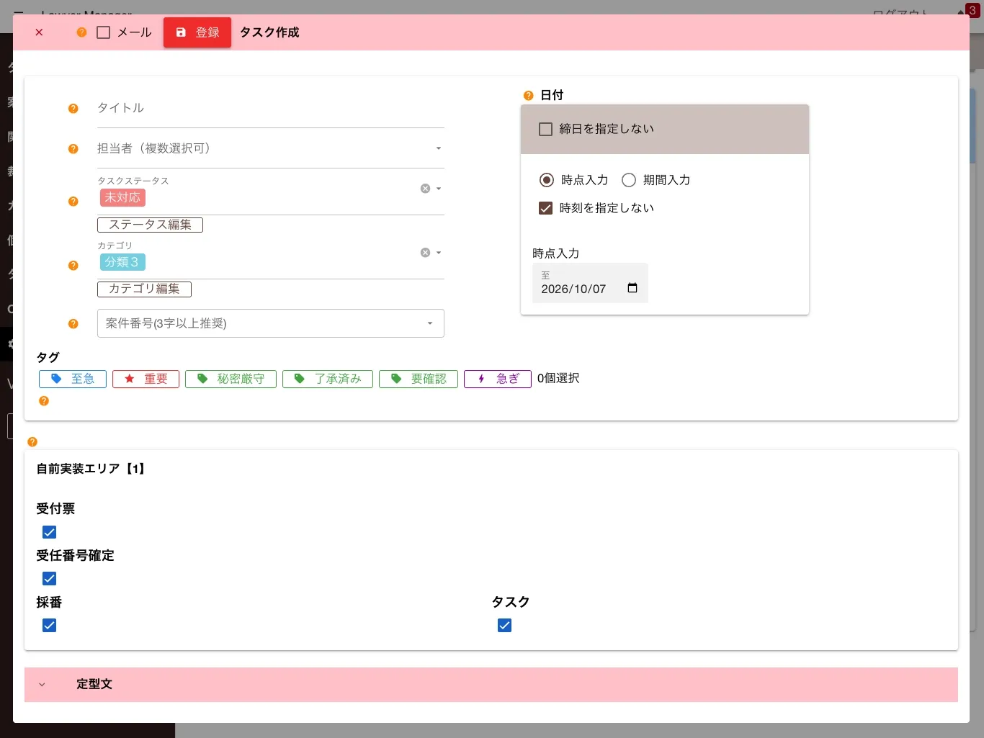Click the help icon next to タスクステータス
Image resolution: width=984 pixels, height=738 pixels.
tap(73, 202)
